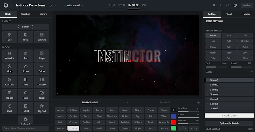Switch to the Tablet view tab
Screen dimensions: 255x132
229,14
